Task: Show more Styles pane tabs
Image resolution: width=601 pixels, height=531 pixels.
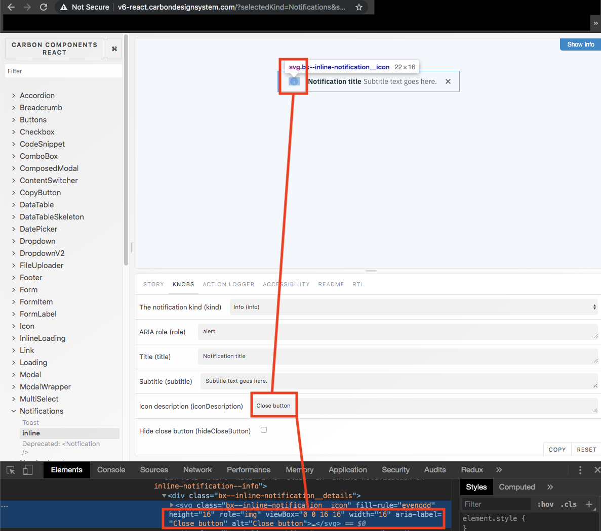Action: (x=550, y=487)
